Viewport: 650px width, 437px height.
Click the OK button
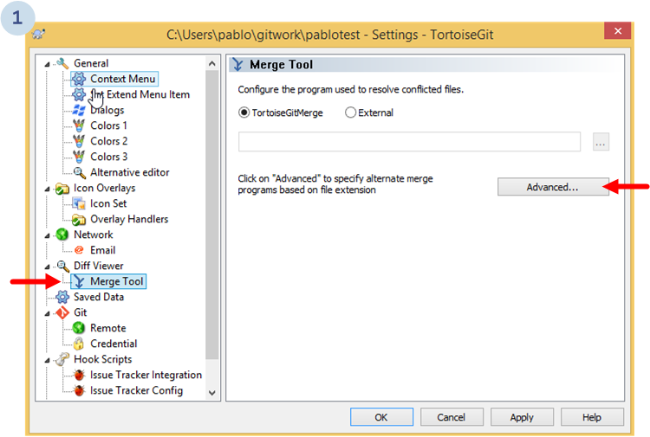tap(381, 417)
